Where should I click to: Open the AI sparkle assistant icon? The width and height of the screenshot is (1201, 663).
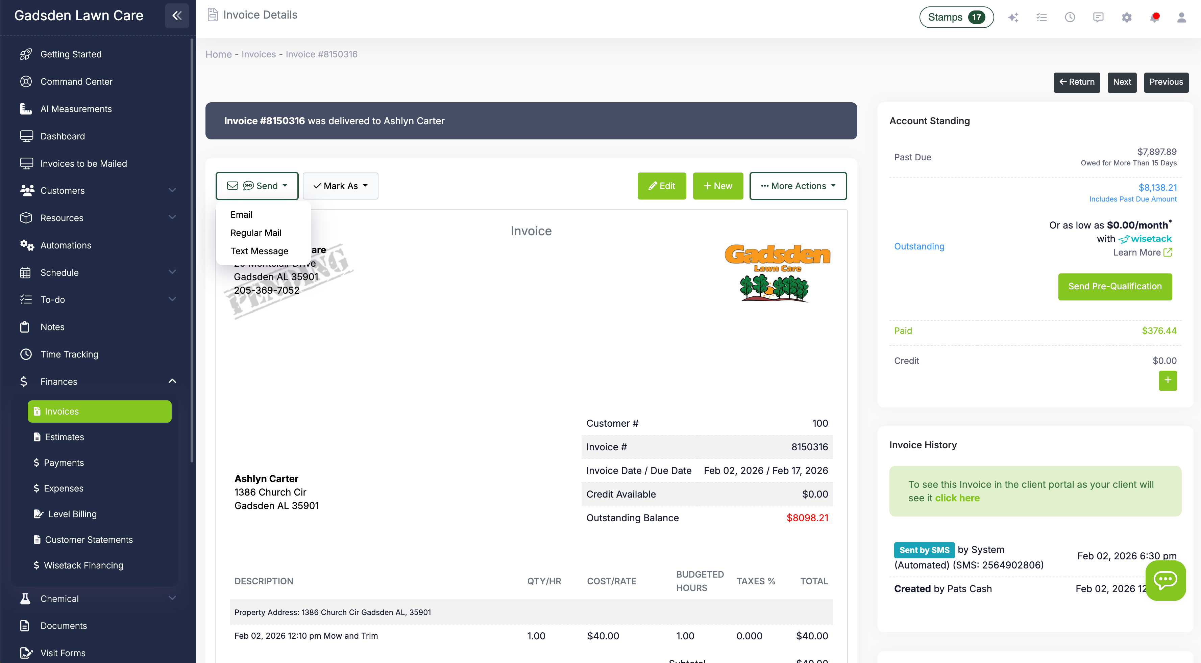[x=1013, y=17]
